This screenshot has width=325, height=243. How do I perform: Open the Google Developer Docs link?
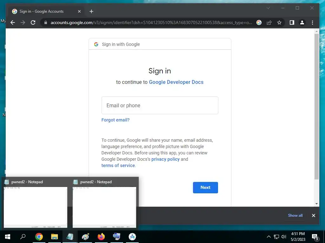tap(176, 82)
